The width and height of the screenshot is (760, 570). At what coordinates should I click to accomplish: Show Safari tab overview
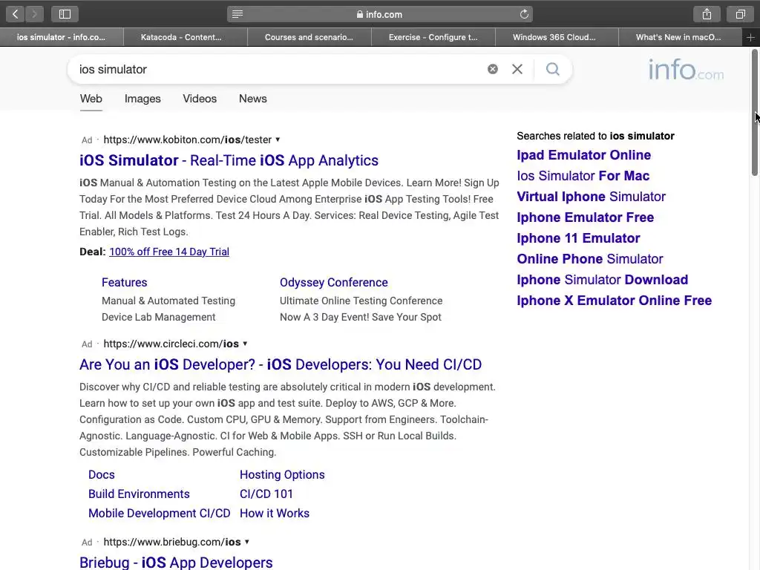point(740,14)
